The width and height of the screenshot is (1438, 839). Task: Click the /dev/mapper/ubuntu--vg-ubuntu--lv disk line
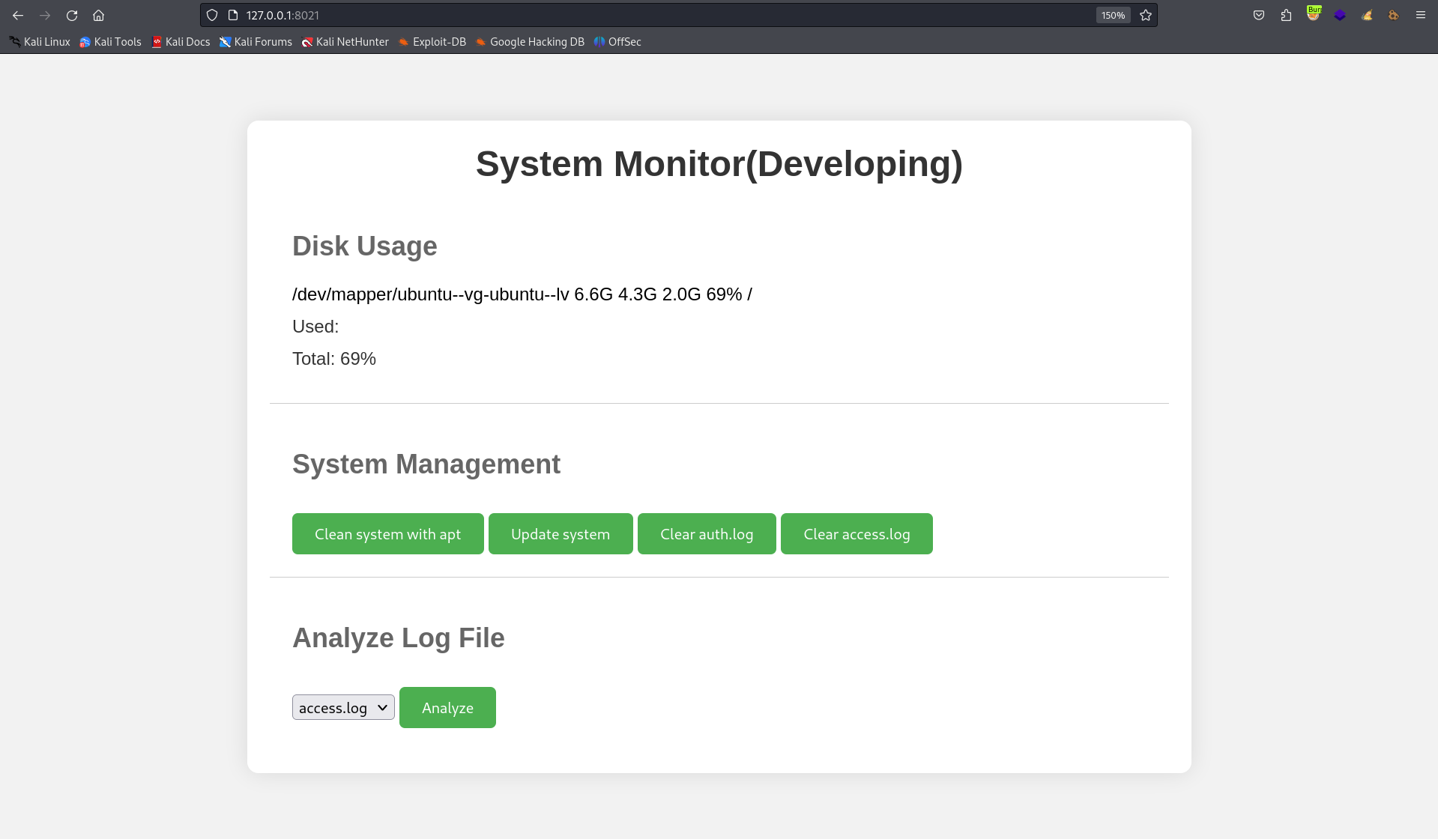pyautogui.click(x=522, y=294)
